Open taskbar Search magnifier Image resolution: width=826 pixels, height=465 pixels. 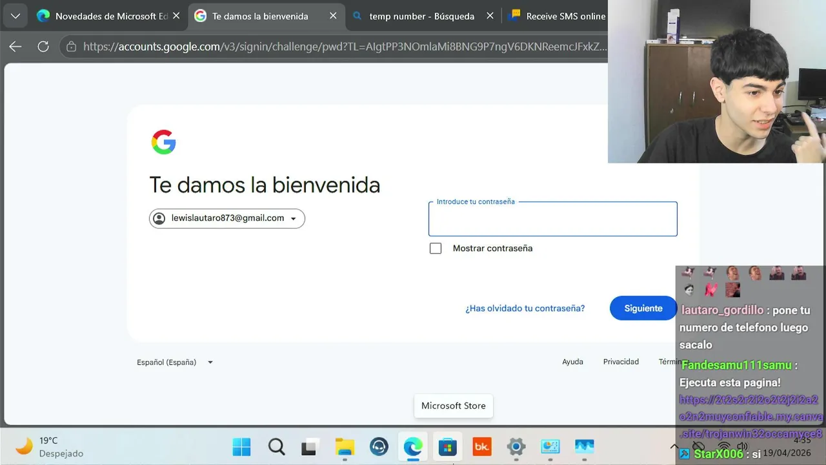tap(276, 447)
